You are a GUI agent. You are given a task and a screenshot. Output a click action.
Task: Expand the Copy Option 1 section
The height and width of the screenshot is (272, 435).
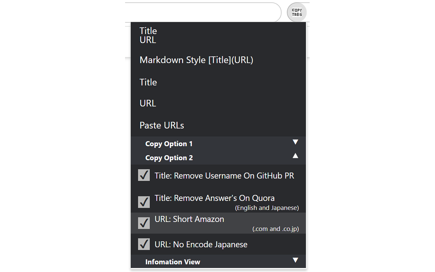218,143
